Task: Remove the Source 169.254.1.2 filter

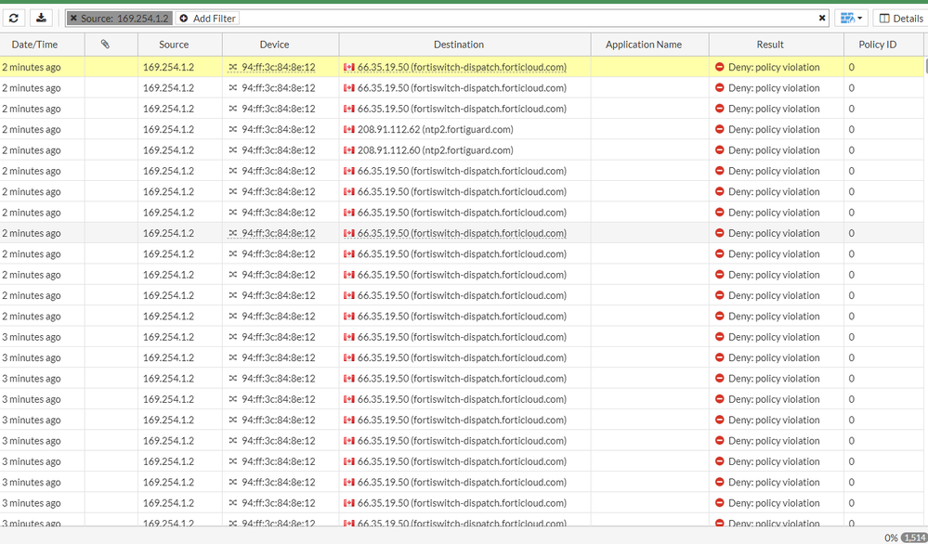Action: point(74,19)
